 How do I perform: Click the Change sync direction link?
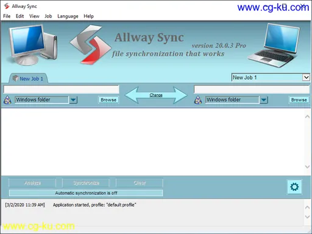click(156, 95)
